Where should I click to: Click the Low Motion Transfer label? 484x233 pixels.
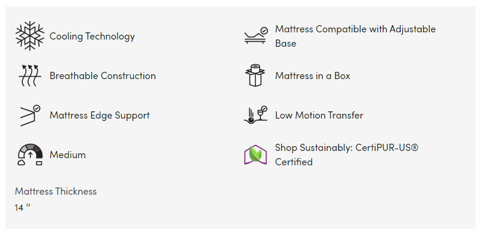click(319, 115)
